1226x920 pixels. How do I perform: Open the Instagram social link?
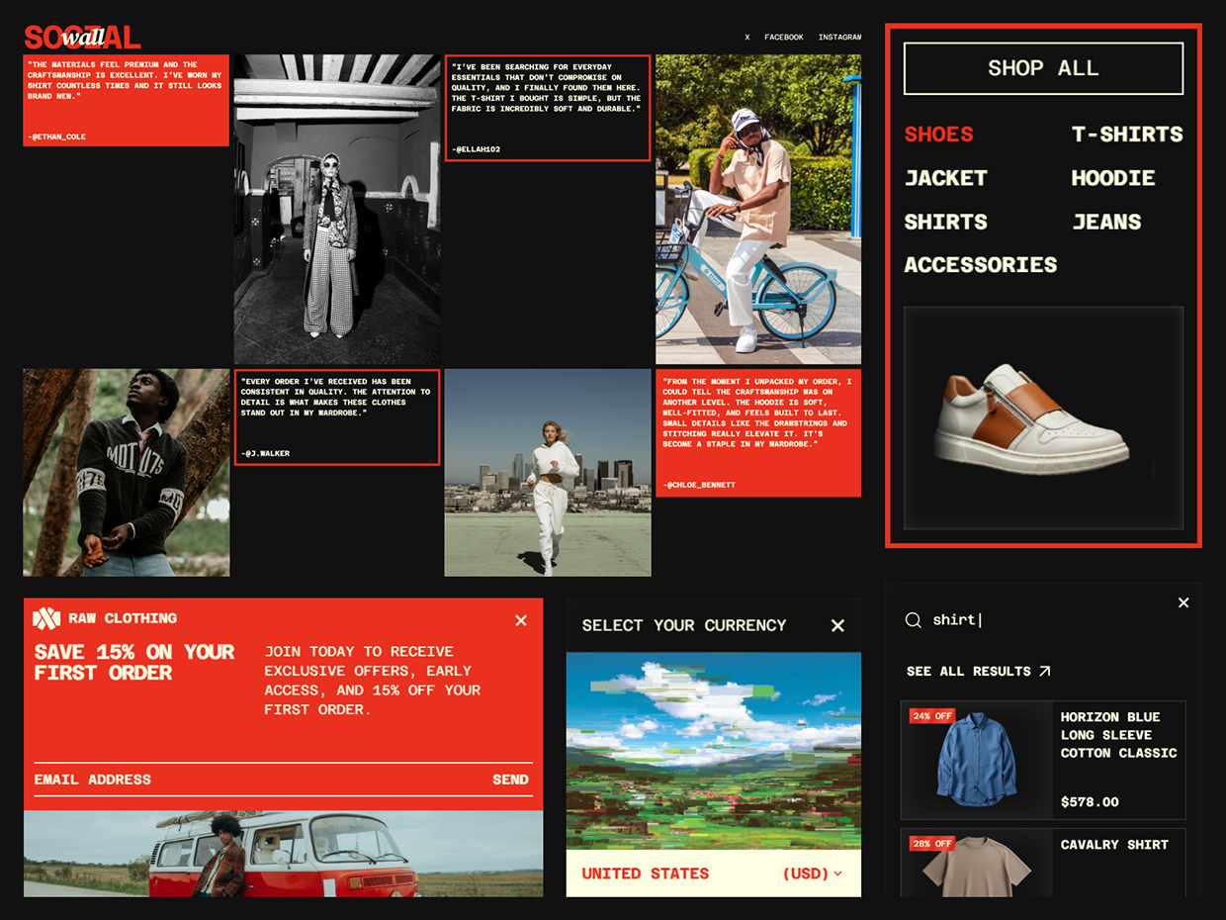tap(839, 38)
